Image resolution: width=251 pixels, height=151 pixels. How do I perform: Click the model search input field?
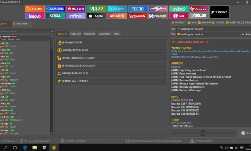click(x=25, y=31)
